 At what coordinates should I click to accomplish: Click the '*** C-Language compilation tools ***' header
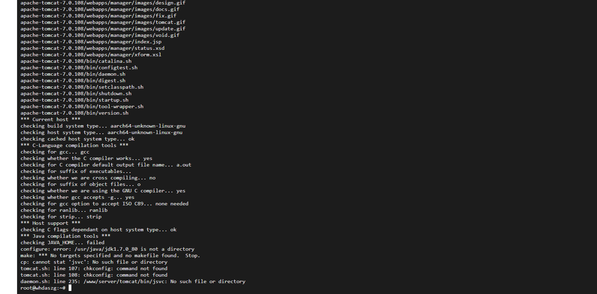click(x=74, y=145)
